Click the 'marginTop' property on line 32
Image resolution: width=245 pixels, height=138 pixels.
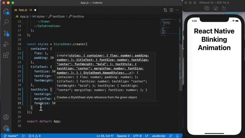(42, 99)
